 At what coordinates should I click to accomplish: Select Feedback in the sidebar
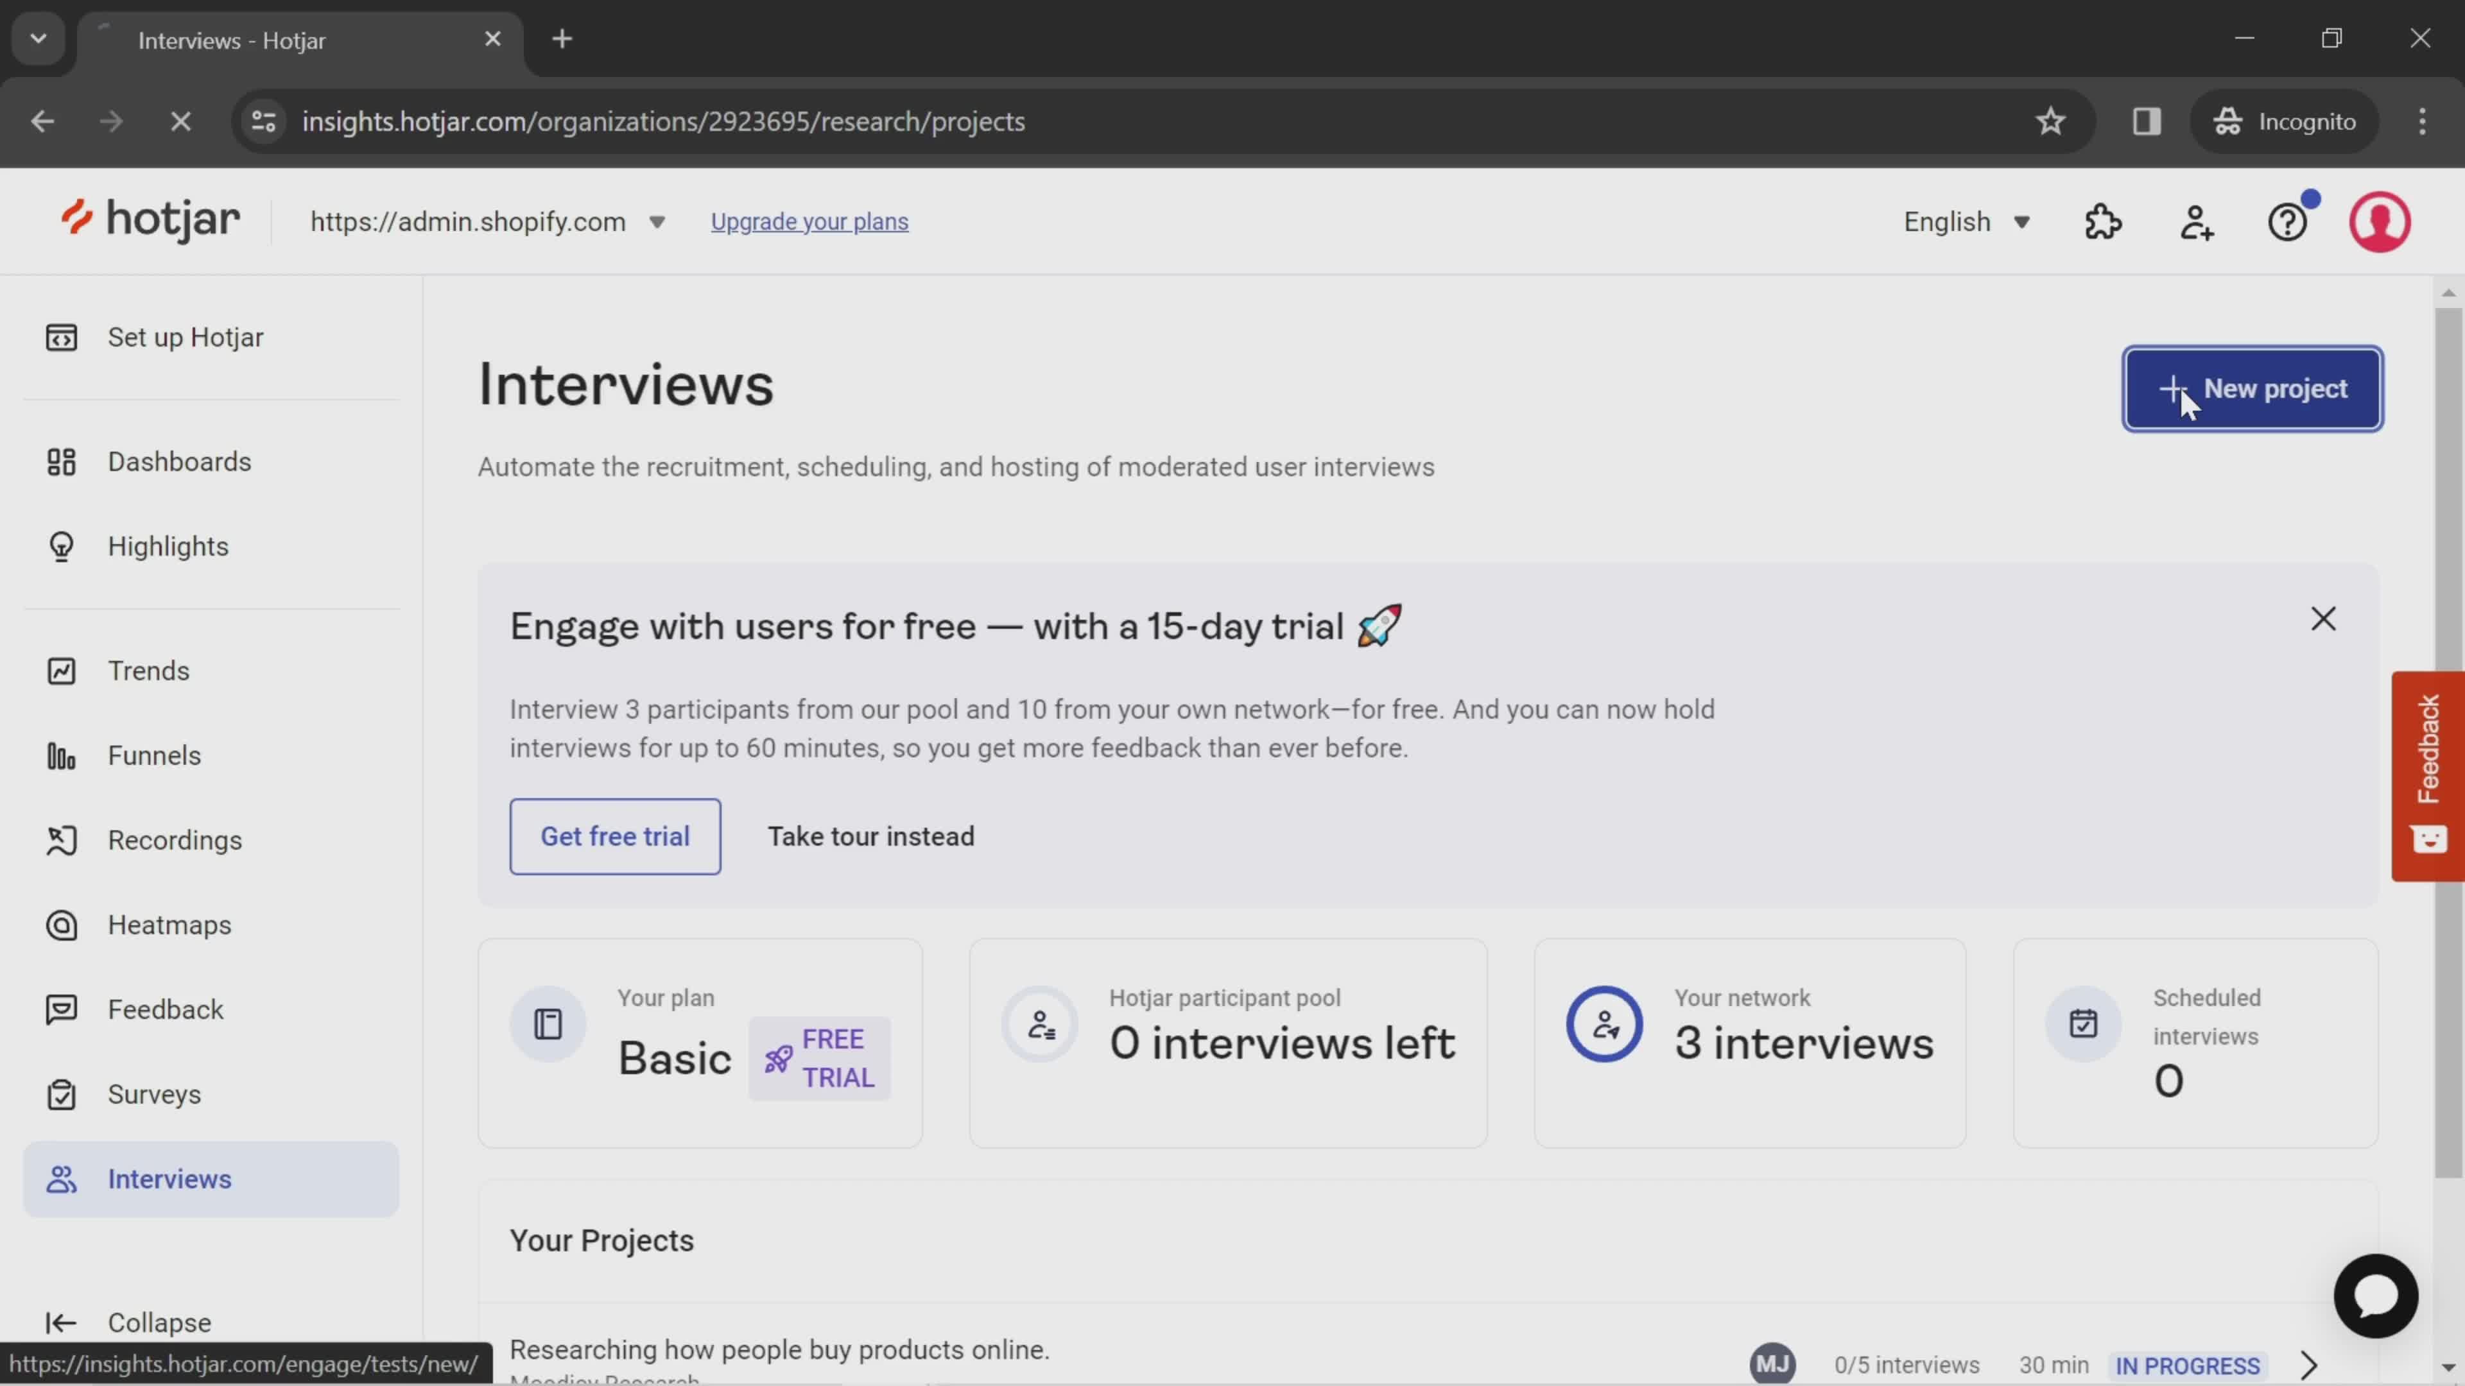pos(211,1009)
